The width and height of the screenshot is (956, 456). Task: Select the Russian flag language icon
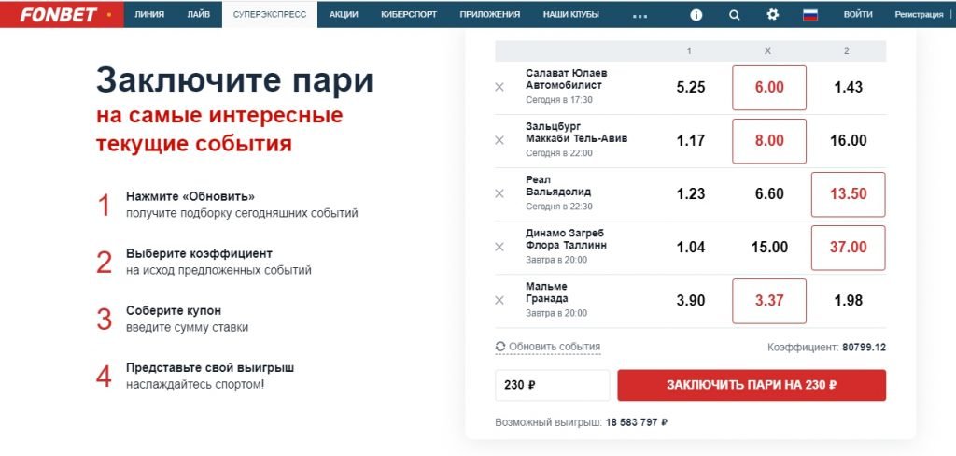(x=810, y=15)
